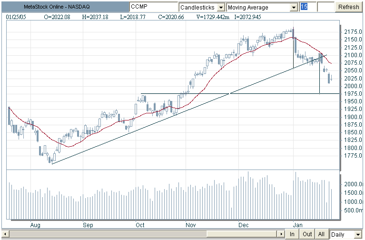Open the Candlesticks chart type dropdown
Image resolution: width=365 pixels, height=240 pixels.
tap(220, 8)
